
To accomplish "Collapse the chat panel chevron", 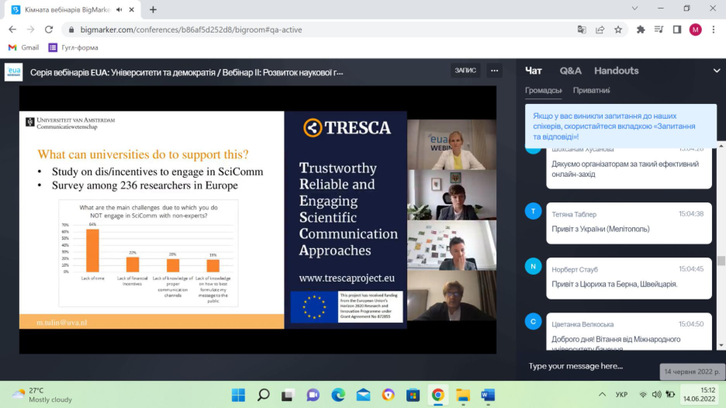I will 716,71.
